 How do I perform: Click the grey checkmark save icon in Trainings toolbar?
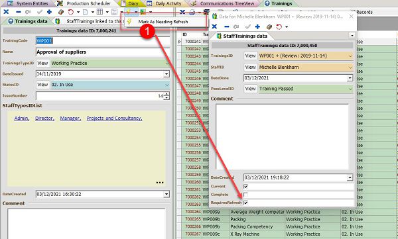click(40, 12)
